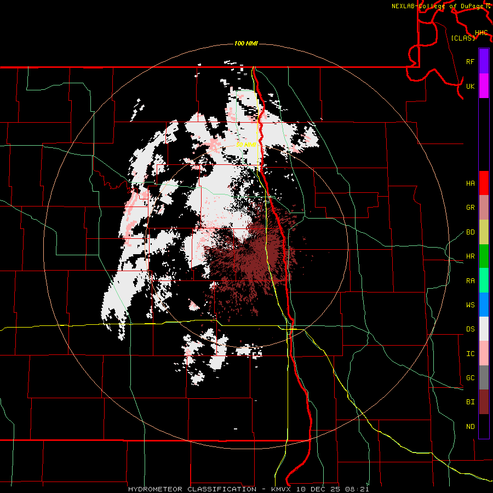Click the BI dark red swatch
493x493 pixels.
pyautogui.click(x=484, y=402)
